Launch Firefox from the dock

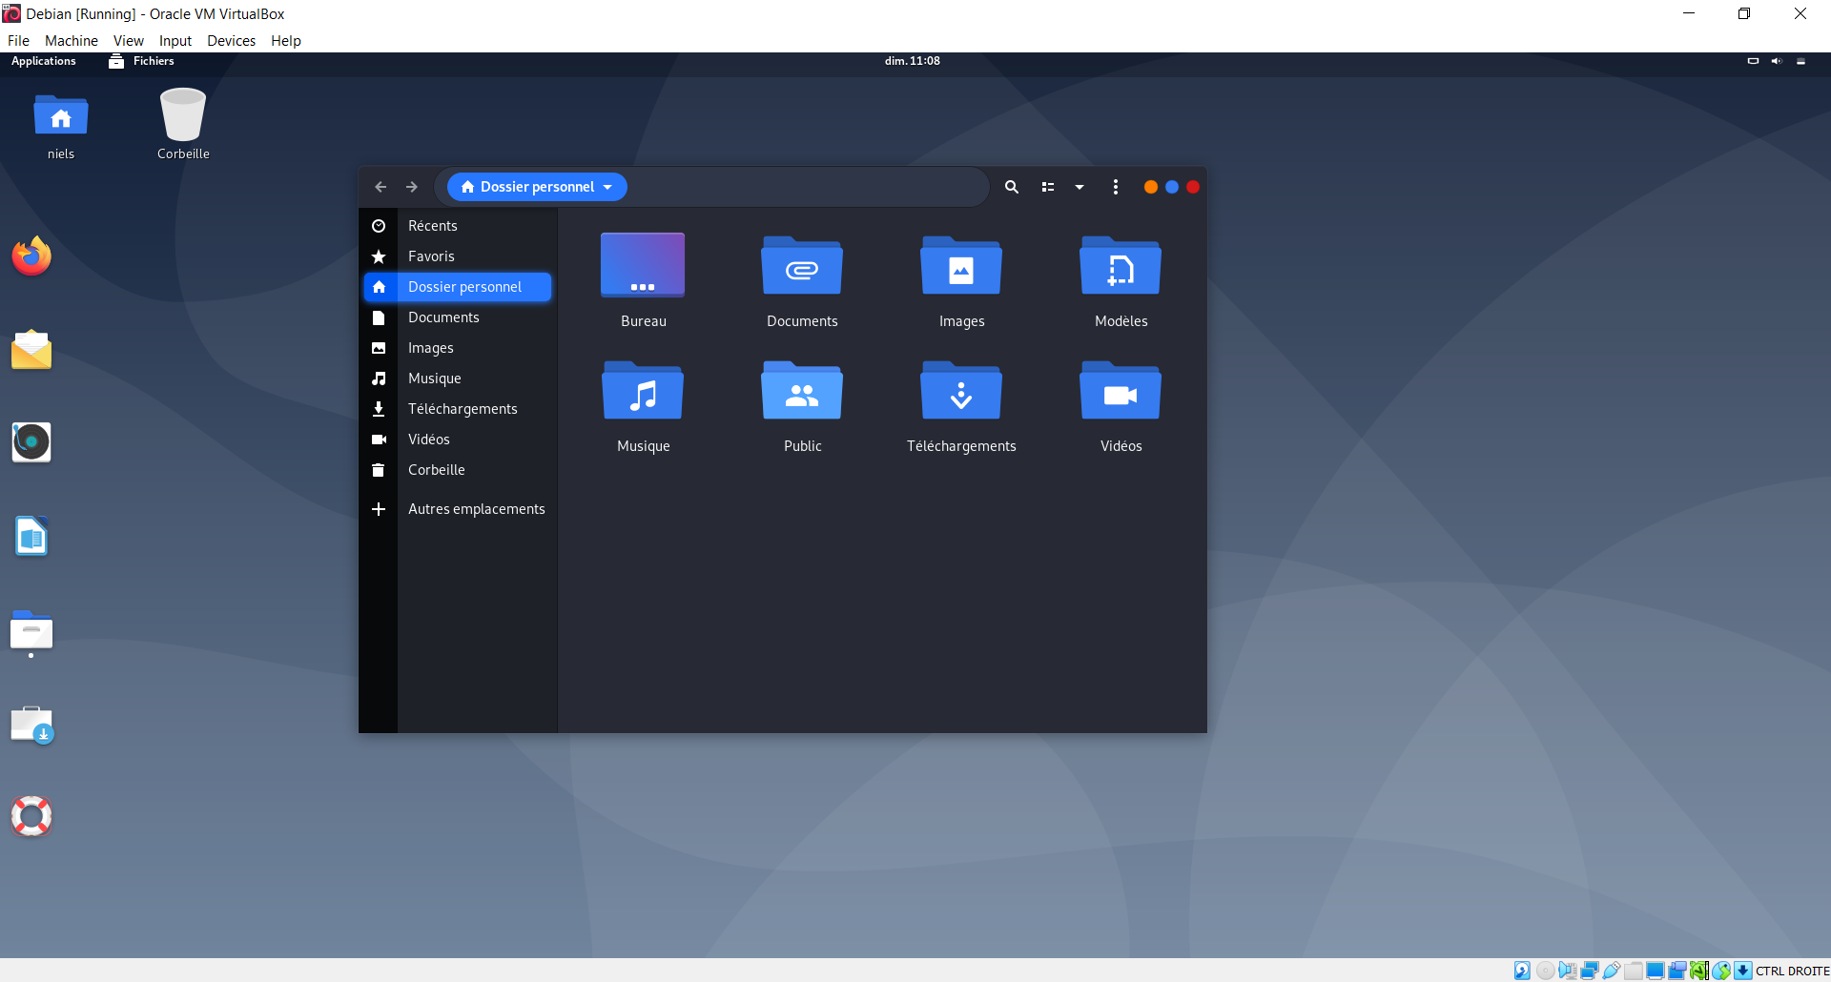point(31,256)
